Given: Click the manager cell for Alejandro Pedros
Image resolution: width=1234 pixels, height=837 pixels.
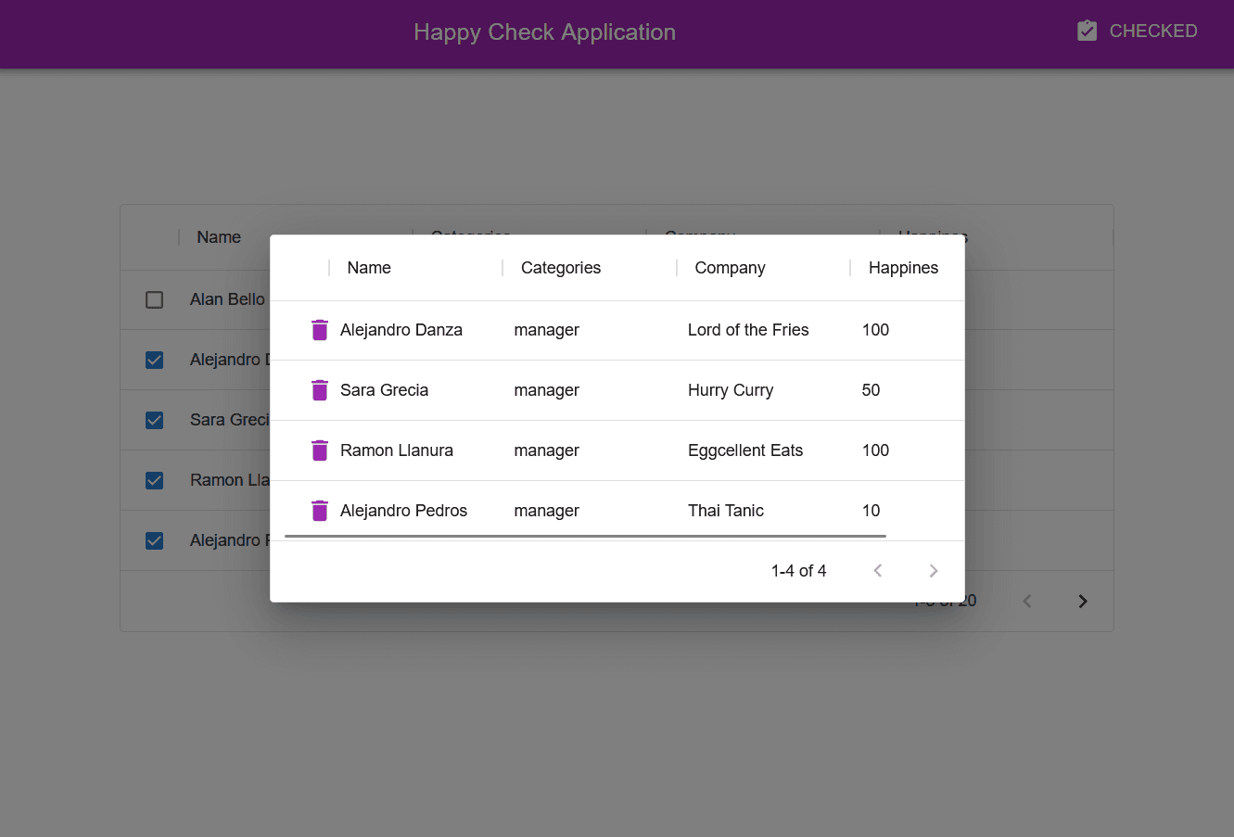Looking at the screenshot, I should [x=547, y=511].
